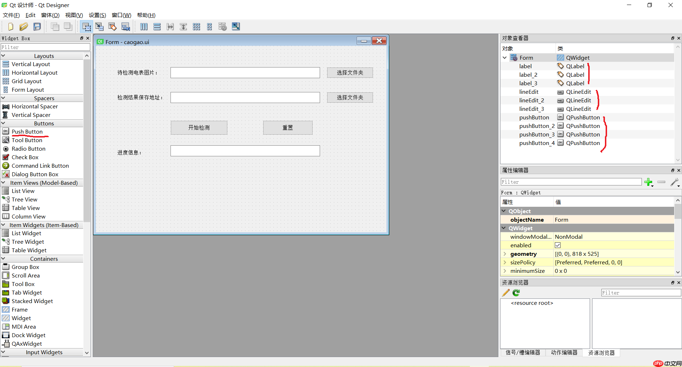The width and height of the screenshot is (682, 367).
Task: Collapse the Form tree item in object inspector
Action: click(x=505, y=57)
